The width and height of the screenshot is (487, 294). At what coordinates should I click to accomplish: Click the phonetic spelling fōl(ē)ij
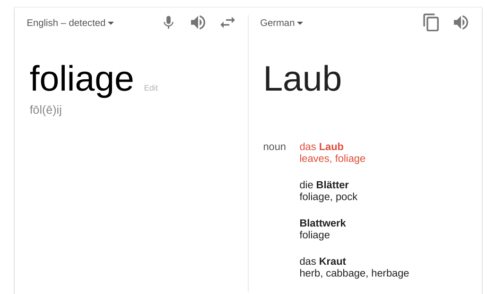coord(46,110)
